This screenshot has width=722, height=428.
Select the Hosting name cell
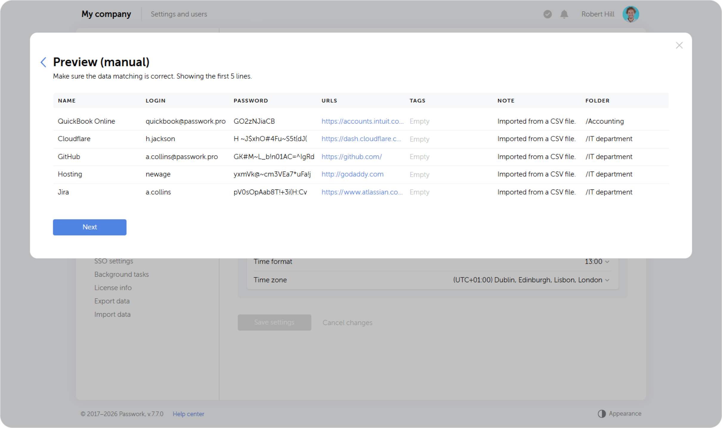click(69, 174)
